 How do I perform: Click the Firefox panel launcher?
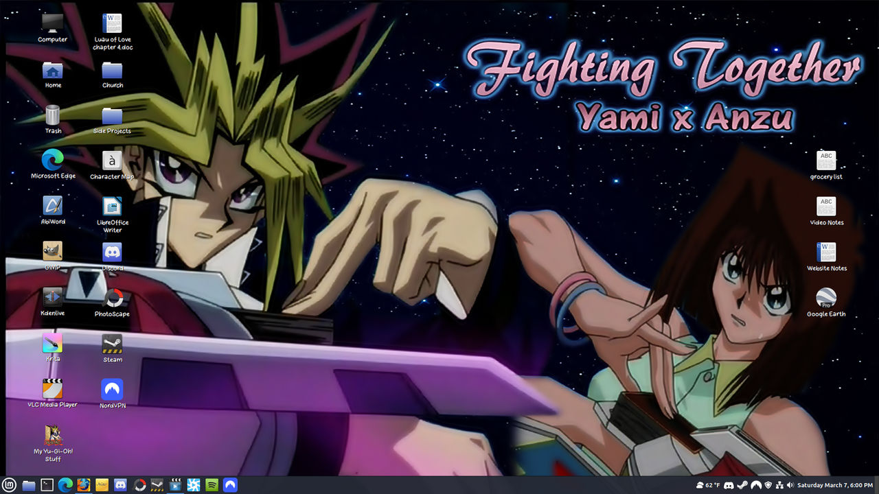tap(84, 485)
